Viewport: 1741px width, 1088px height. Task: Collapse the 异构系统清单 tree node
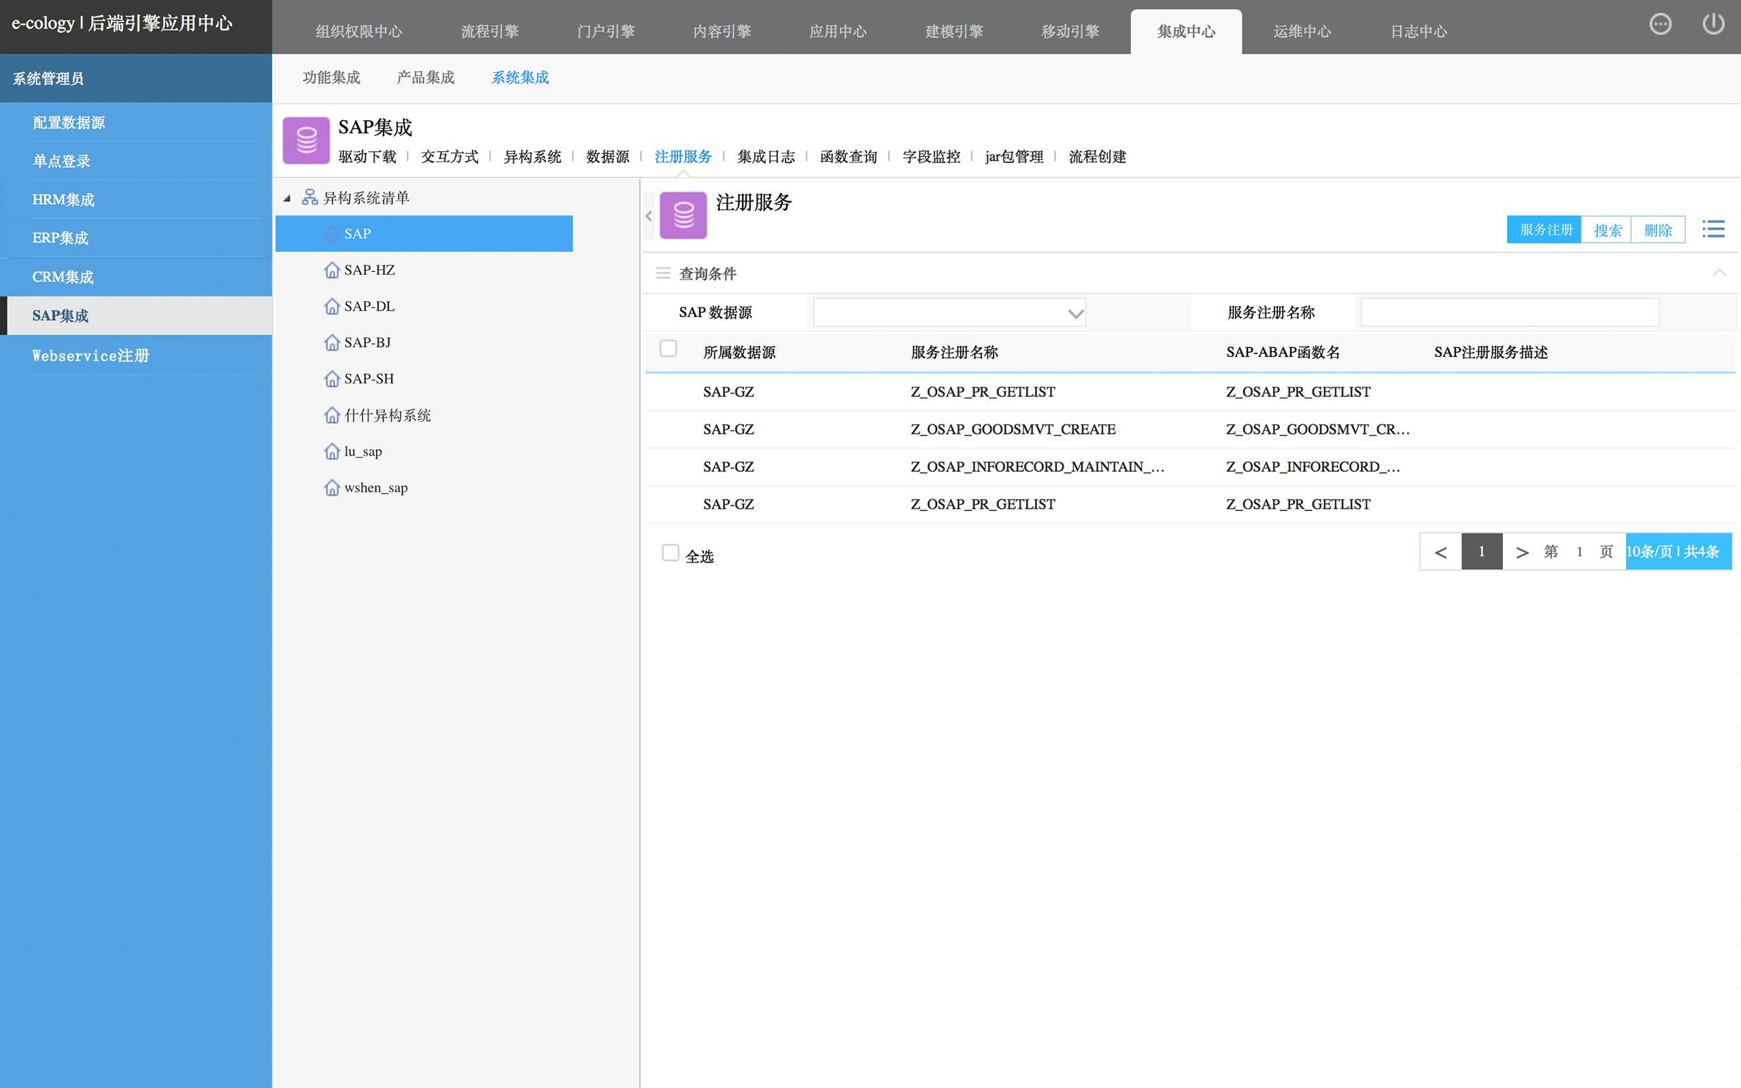[x=287, y=198]
